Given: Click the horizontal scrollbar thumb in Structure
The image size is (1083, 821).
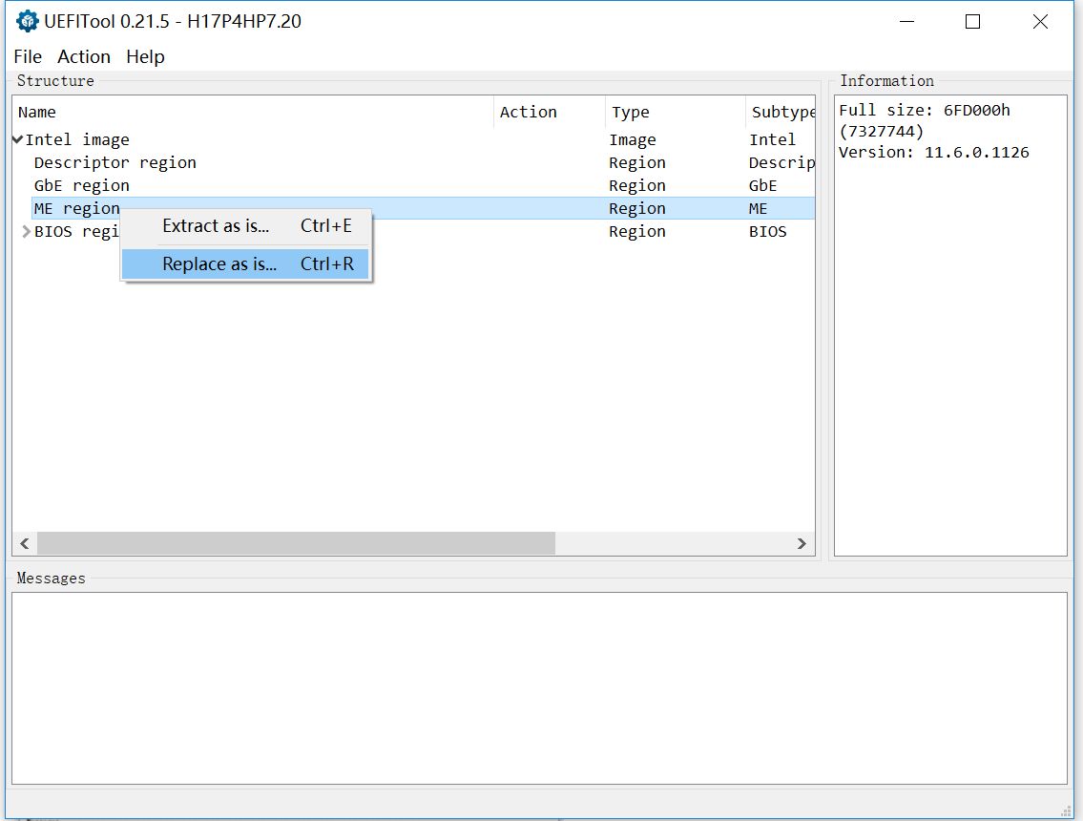Looking at the screenshot, I should click(297, 543).
